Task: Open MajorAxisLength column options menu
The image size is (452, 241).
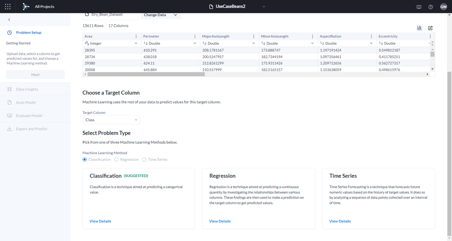Action: (x=254, y=36)
